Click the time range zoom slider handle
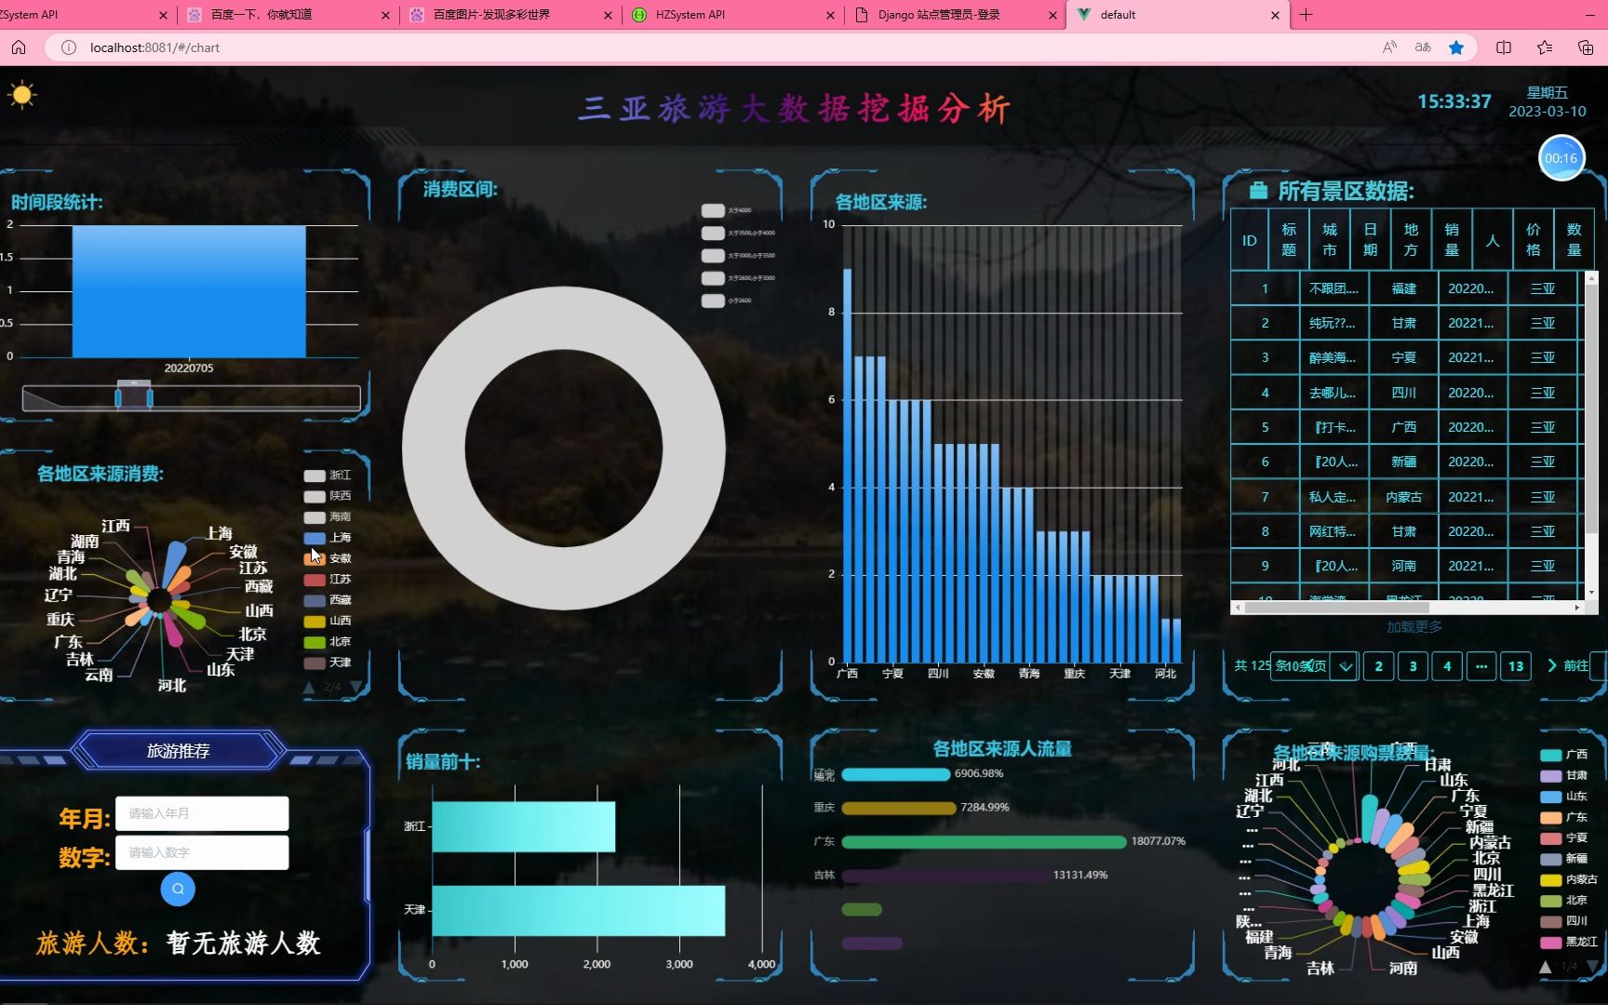 (x=134, y=397)
